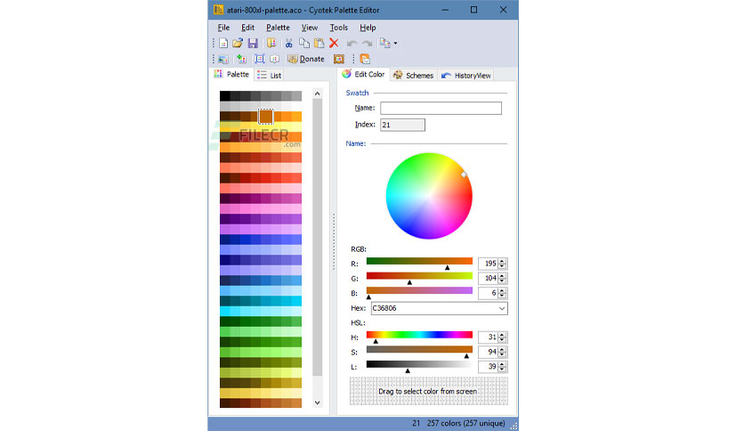Switch to the Schemes tab
Screen dimensions: 744x431
pos(413,76)
